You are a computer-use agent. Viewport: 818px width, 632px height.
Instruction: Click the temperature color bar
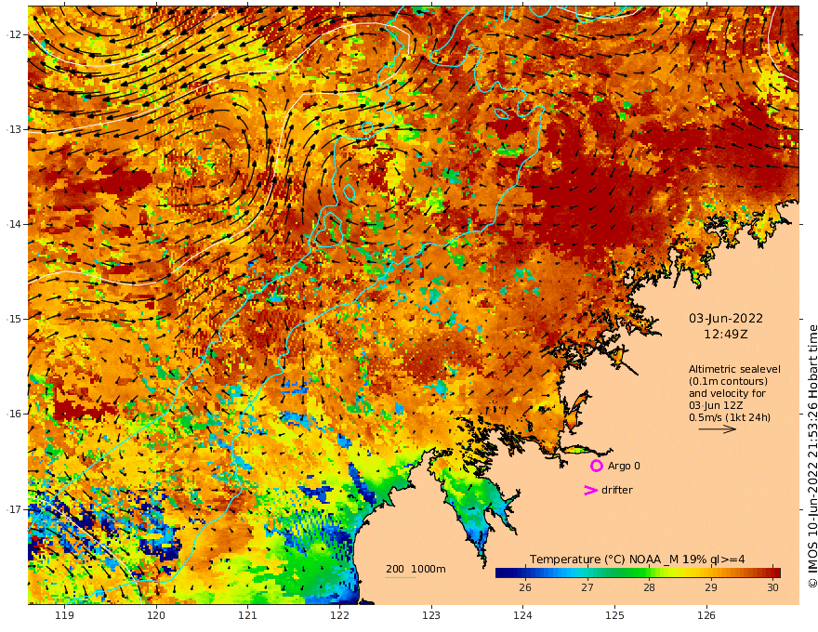click(638, 573)
